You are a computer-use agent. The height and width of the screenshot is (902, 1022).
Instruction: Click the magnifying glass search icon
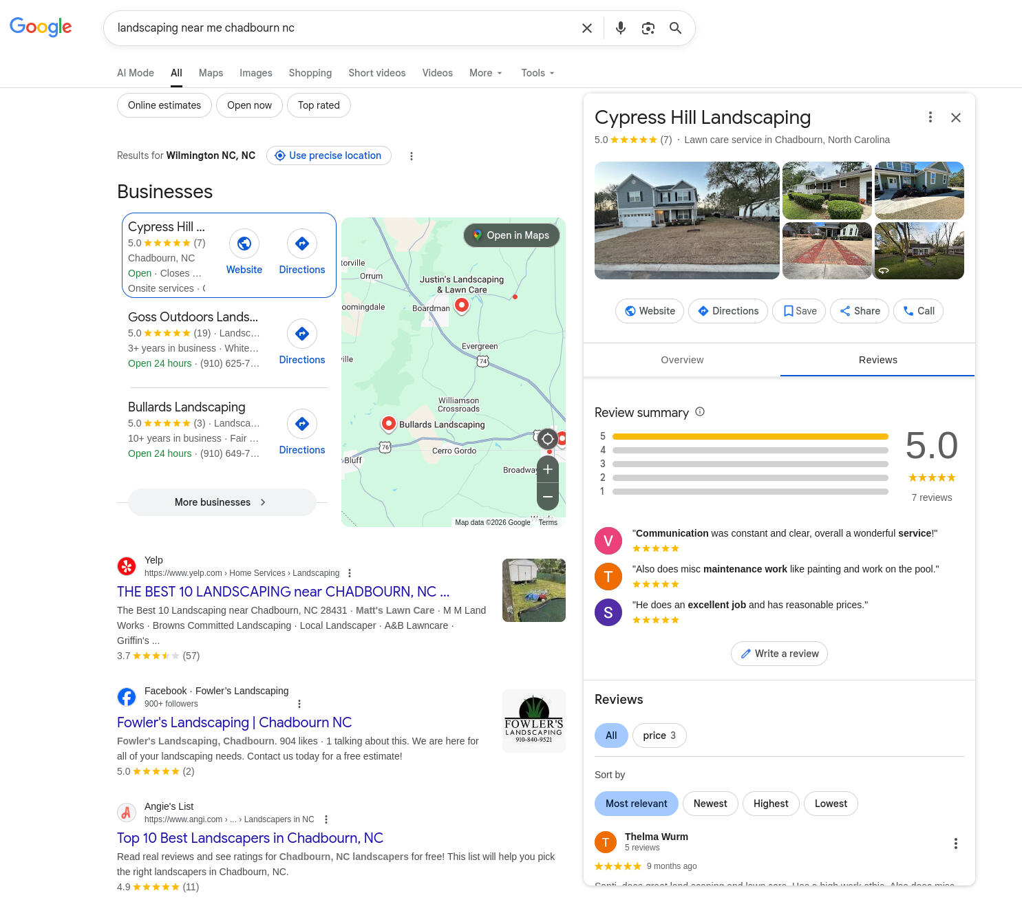click(x=675, y=28)
